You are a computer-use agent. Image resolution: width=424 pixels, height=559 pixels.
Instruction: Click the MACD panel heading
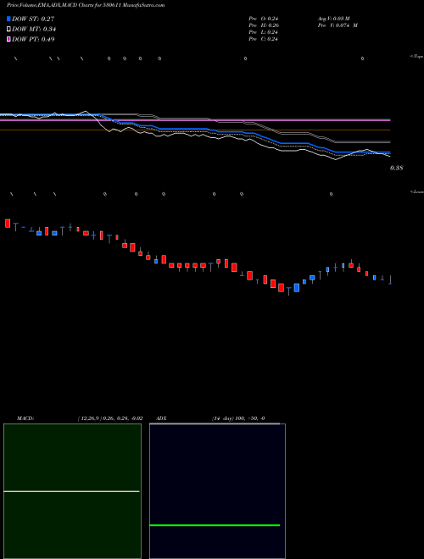[25, 418]
